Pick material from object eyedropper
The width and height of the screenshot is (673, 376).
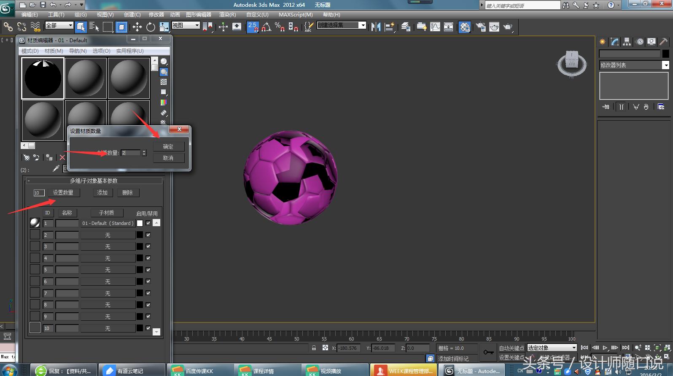pyautogui.click(x=56, y=168)
